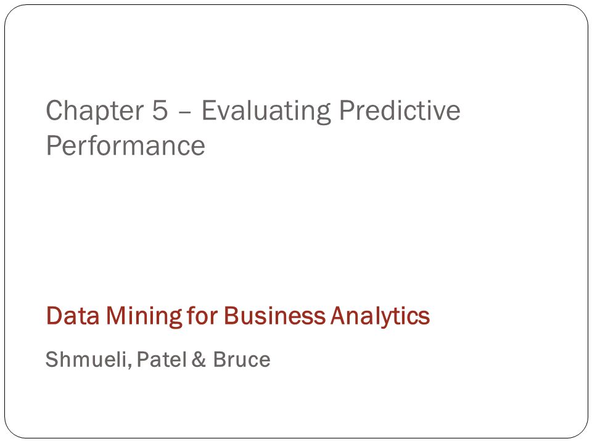Click the ampersand between Patel and Bruce
Viewport: 592px width, 444px height.
(x=199, y=359)
